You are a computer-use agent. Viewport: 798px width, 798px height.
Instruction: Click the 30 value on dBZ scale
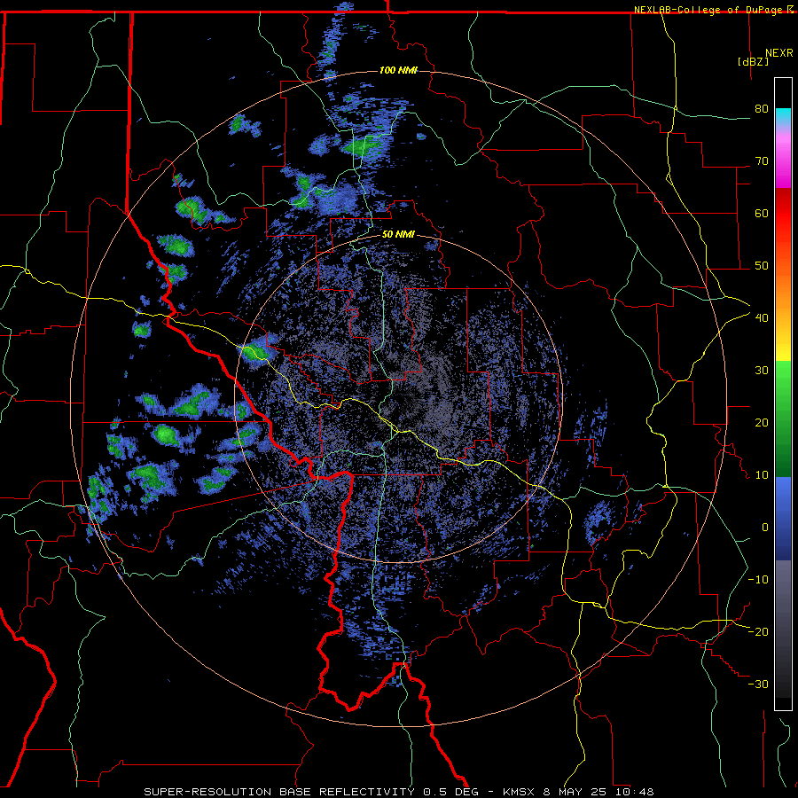click(762, 371)
